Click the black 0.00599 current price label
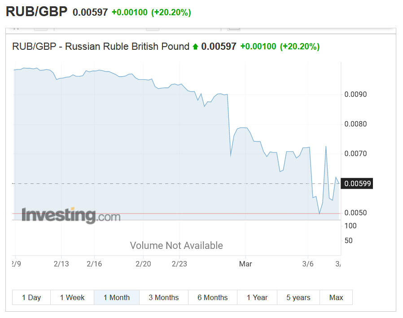Image resolution: width=403 pixels, height=318 pixels. pyautogui.click(x=357, y=183)
